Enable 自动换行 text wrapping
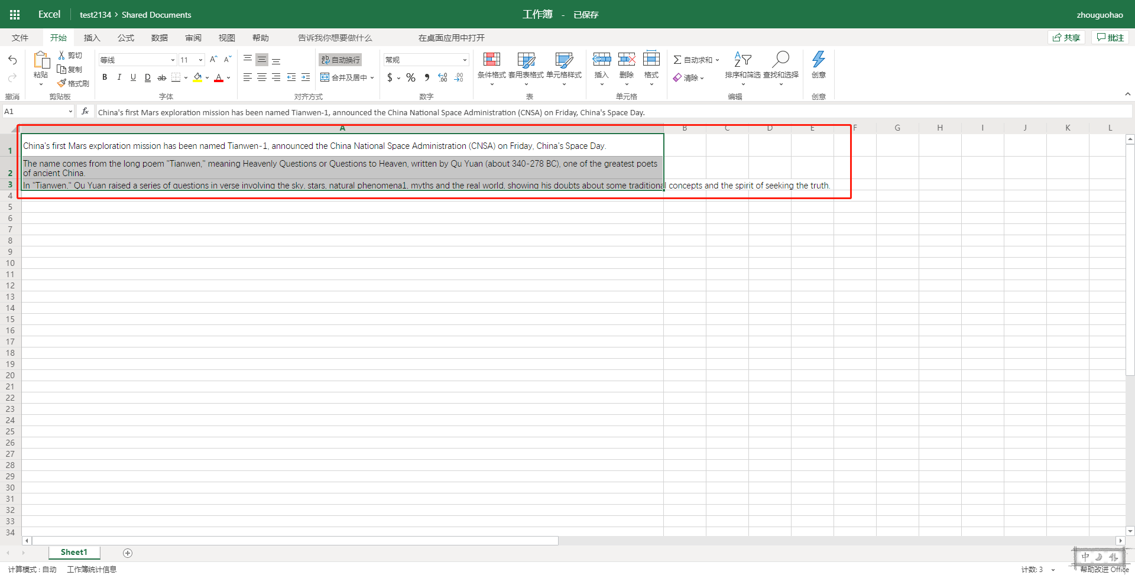1135x575 pixels. coord(339,59)
